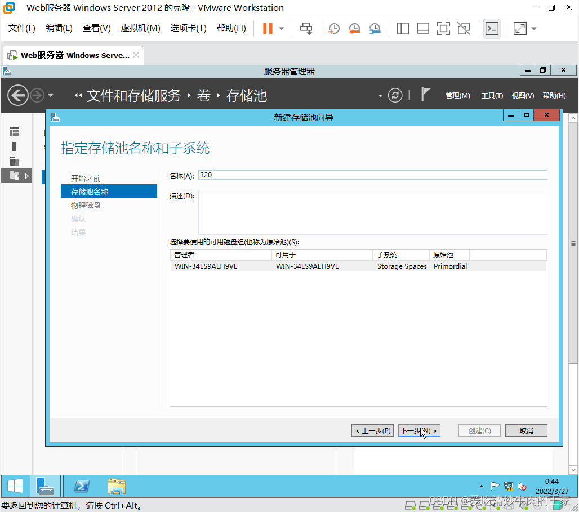Screen dimensions: 579x512
Task: Open the 文件(F) menu
Action: [22, 28]
